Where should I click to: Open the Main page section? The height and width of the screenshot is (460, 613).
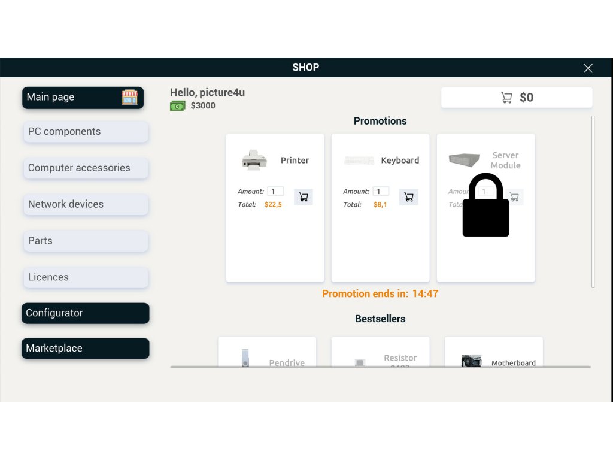[83, 98]
